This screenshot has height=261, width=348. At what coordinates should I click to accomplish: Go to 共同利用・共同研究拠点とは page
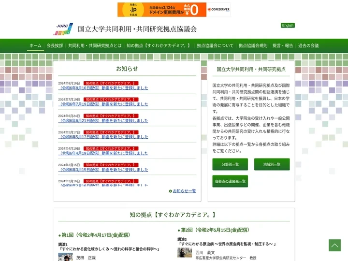click(x=95, y=45)
